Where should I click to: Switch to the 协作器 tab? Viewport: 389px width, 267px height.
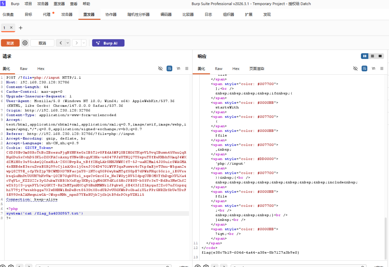point(111,14)
